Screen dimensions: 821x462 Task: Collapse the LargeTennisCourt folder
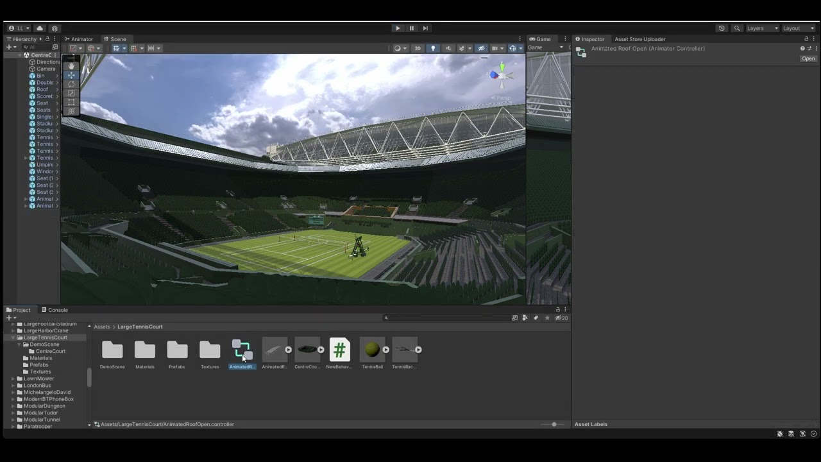click(13, 338)
